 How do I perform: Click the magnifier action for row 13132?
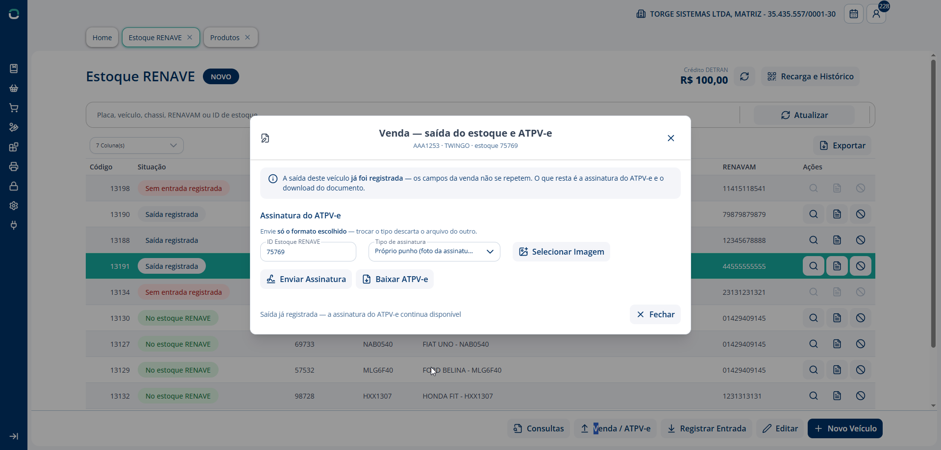pyautogui.click(x=814, y=396)
